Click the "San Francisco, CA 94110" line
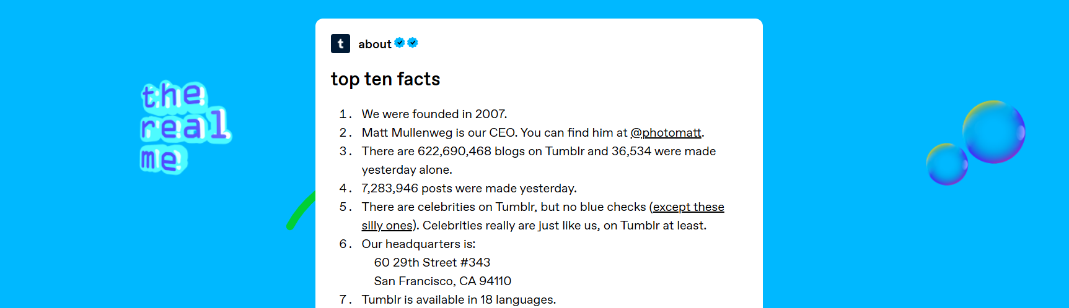 442,281
